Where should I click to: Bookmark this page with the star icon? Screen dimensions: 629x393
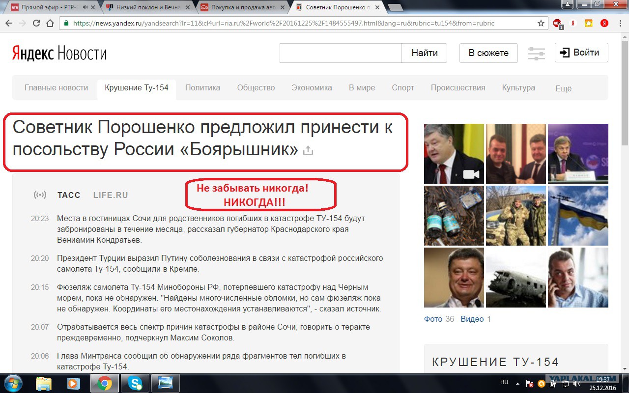coord(541,23)
